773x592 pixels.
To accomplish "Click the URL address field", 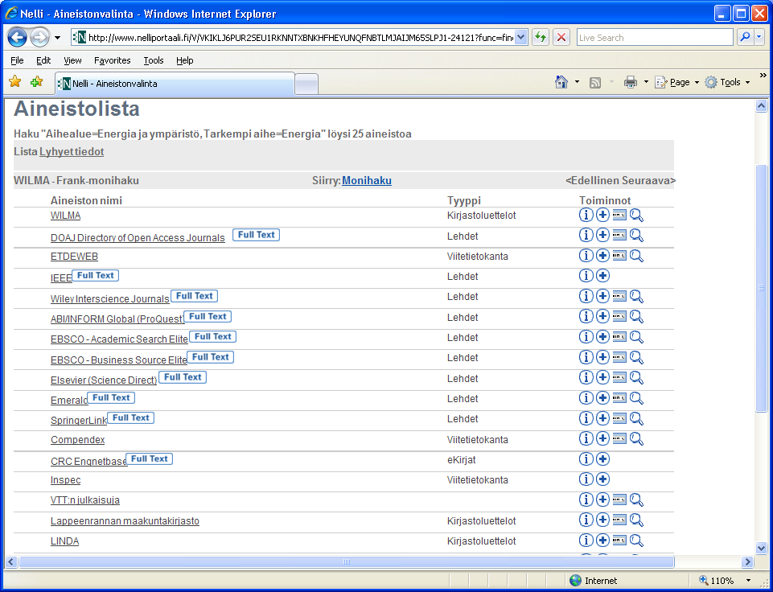I will 300,38.
